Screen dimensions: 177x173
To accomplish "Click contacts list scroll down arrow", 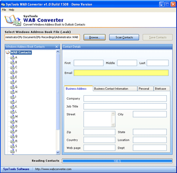I will click(x=58, y=152).
